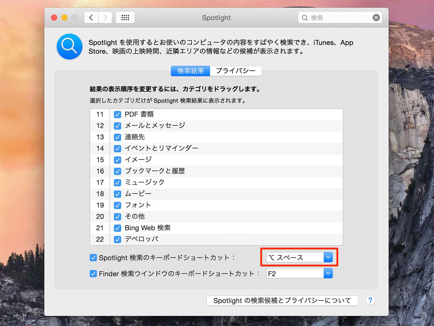Clear search with the X icon
The height and width of the screenshot is (326, 434).
point(376,18)
